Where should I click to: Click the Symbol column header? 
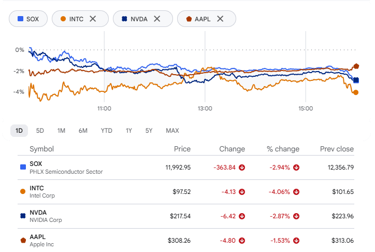tap(41, 149)
